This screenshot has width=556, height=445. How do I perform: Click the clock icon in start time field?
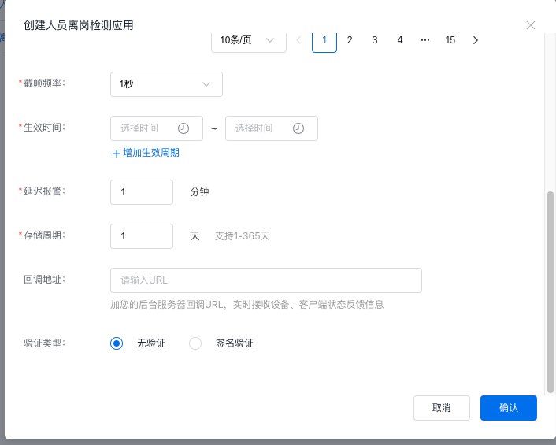pos(183,128)
